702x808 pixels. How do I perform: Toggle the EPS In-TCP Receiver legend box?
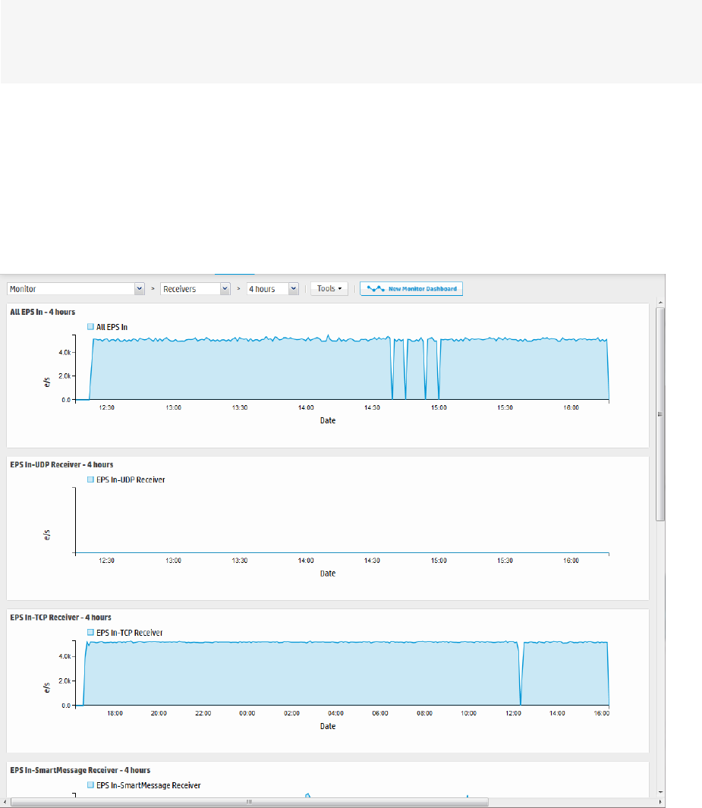click(91, 632)
